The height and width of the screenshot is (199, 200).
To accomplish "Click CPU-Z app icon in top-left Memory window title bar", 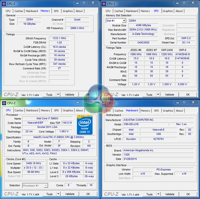I will 4,4.
